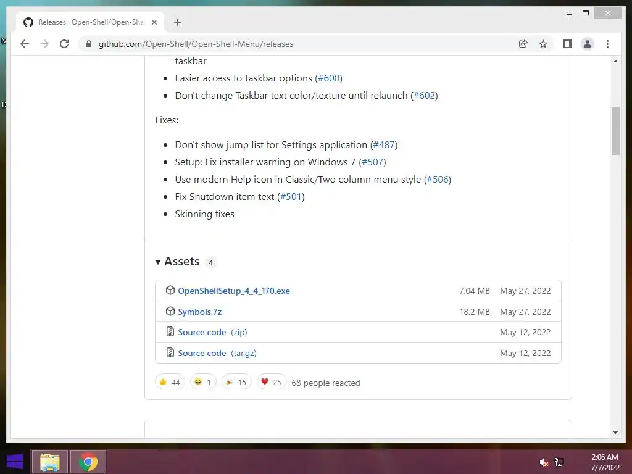This screenshot has height=474, width=632.
Task: Click the padlock site info icon
Action: pos(89,44)
